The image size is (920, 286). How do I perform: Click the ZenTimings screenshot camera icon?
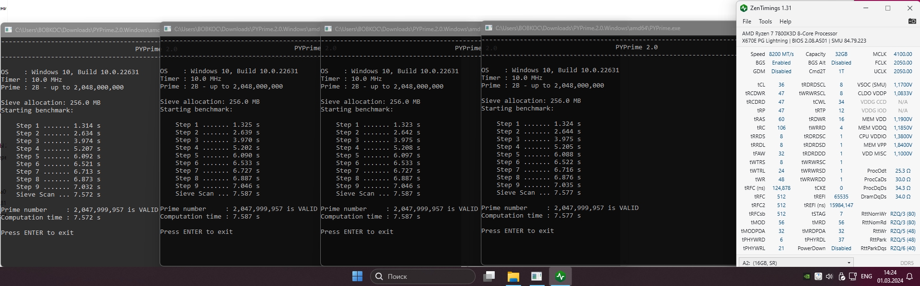click(x=912, y=21)
